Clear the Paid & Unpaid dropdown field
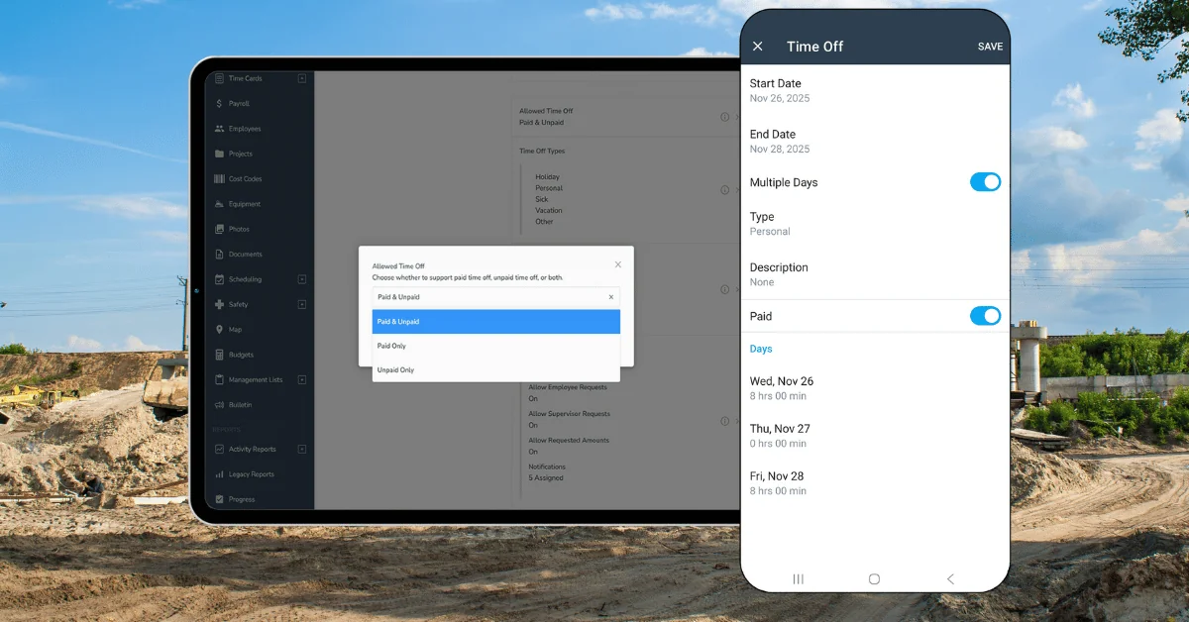 point(610,297)
